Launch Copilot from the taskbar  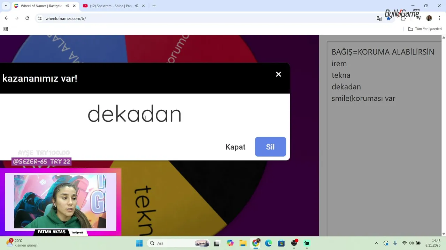click(x=230, y=243)
